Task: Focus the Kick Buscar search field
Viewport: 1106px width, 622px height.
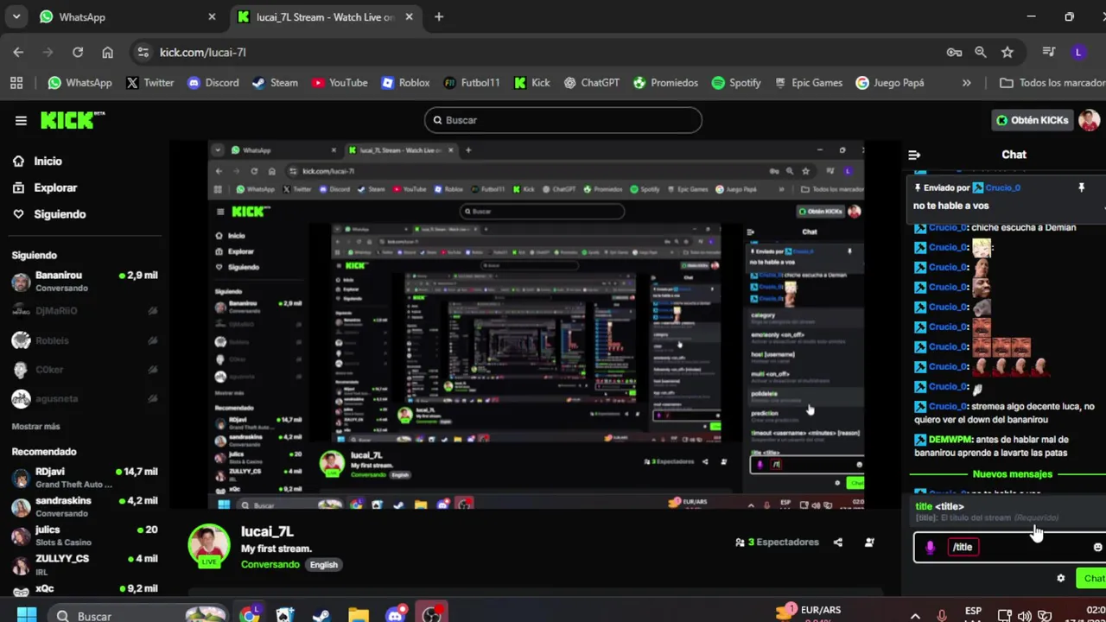Action: [563, 120]
